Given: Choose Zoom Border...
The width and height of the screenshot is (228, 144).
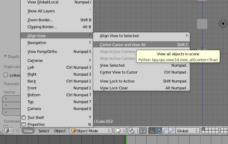Looking at the screenshot, I should point(57,20).
